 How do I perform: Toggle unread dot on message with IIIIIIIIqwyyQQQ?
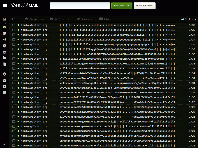click(x=18, y=39)
